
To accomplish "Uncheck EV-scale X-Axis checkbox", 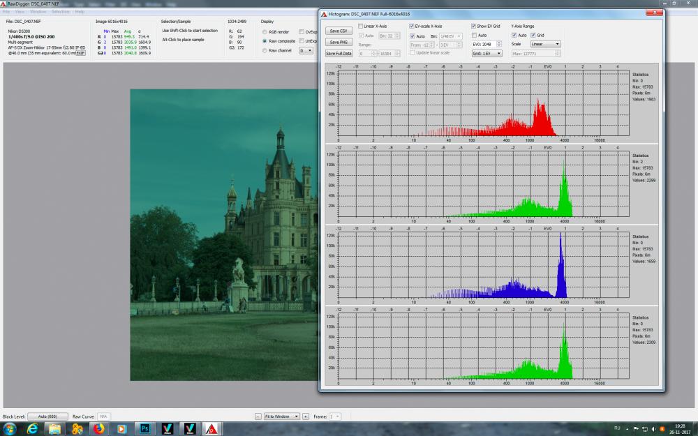I will 411,27.
